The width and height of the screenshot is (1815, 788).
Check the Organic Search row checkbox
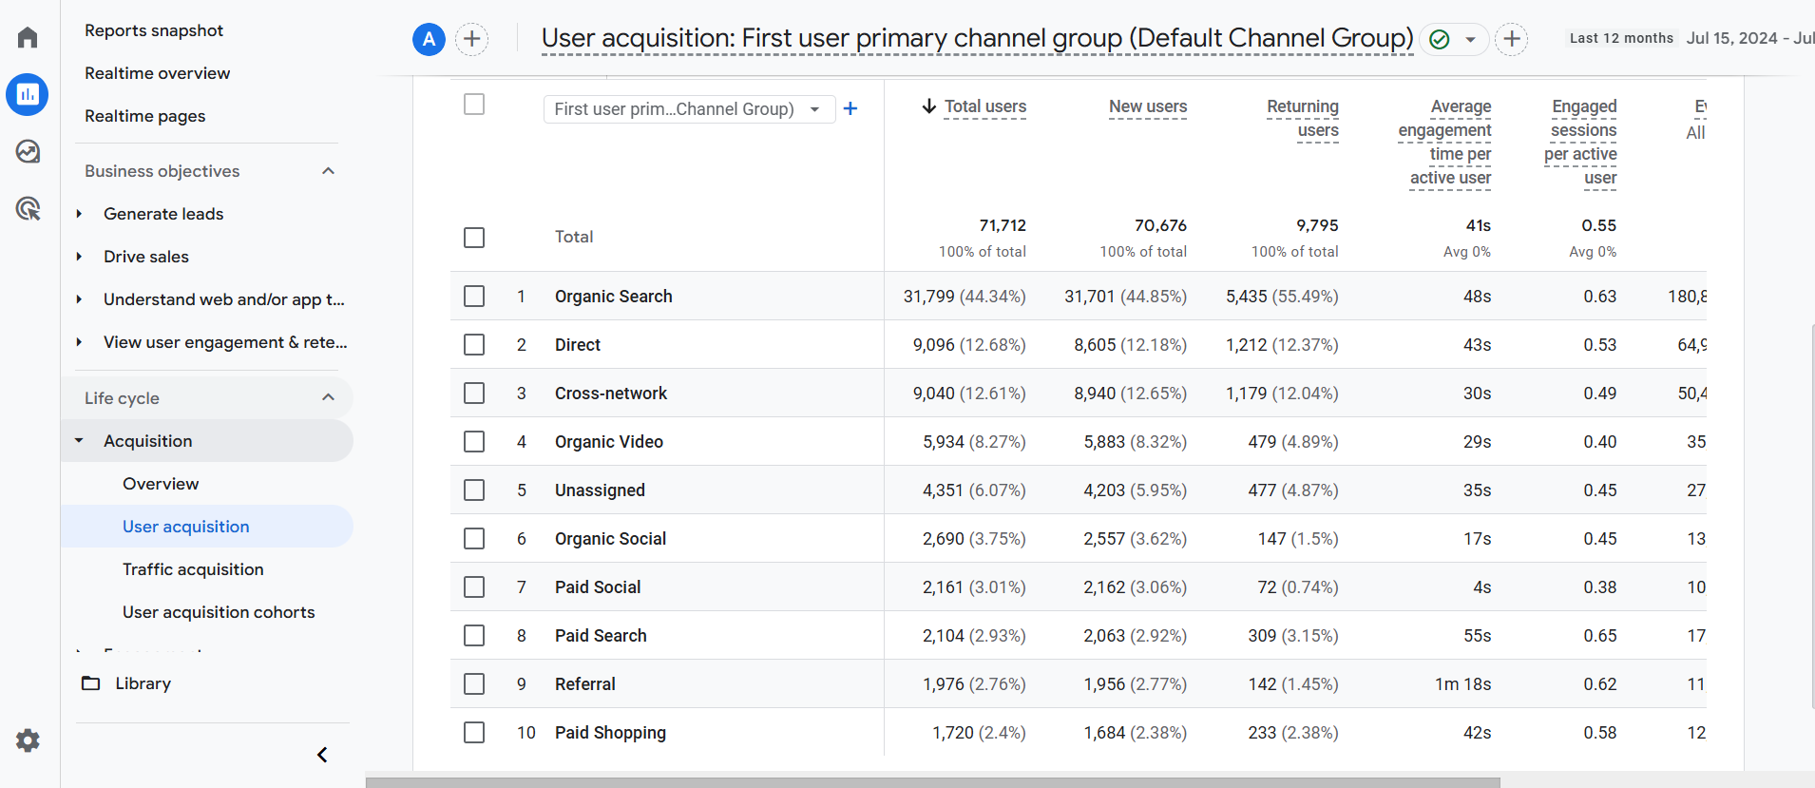click(x=474, y=297)
